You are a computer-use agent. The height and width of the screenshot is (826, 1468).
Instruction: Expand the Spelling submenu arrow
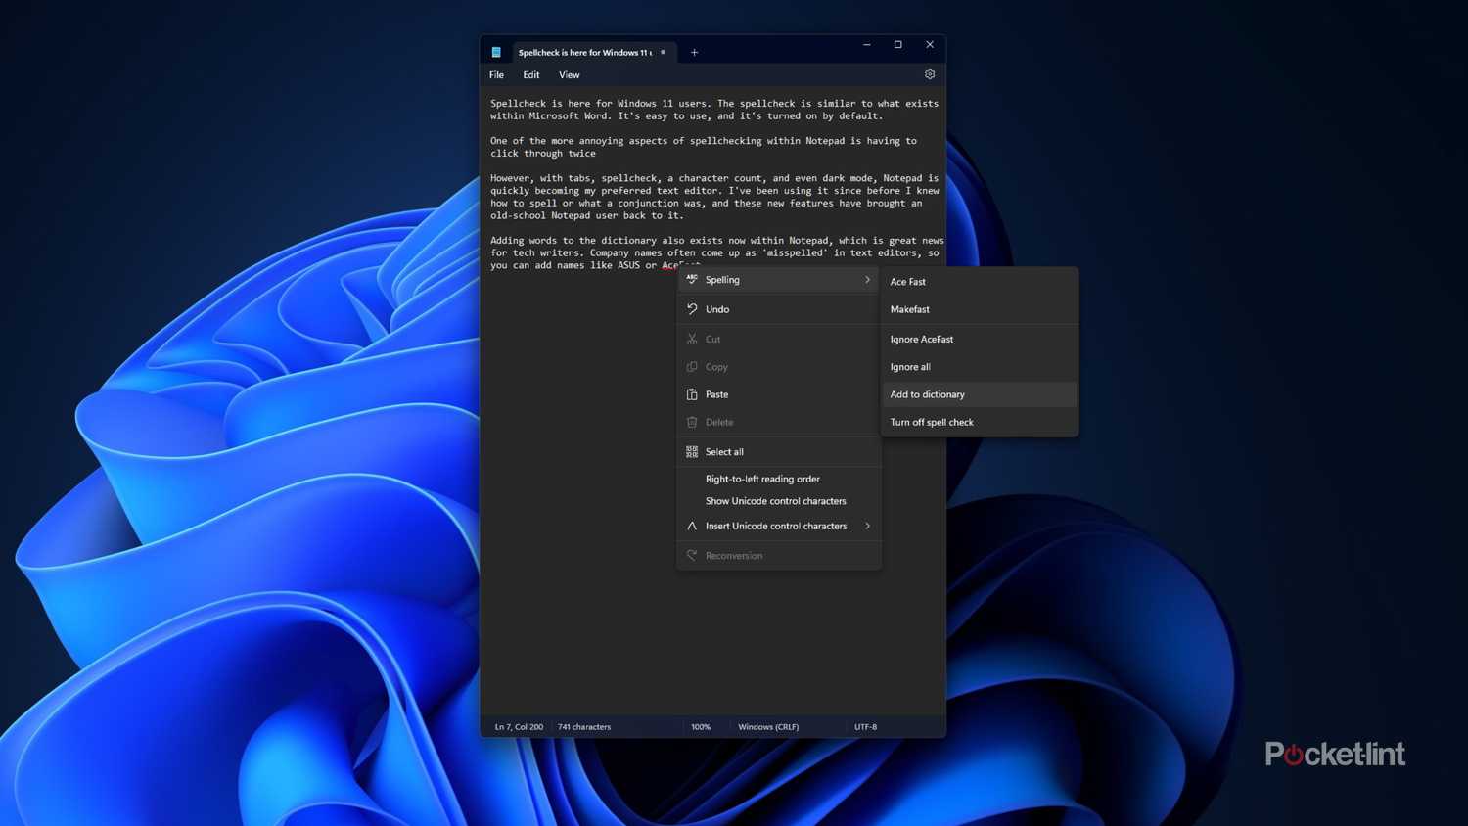coord(867,280)
